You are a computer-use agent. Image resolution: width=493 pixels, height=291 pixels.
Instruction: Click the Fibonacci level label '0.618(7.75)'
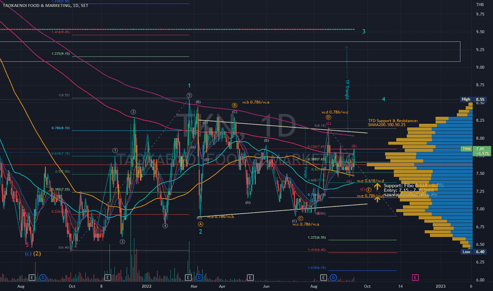pos(61,153)
